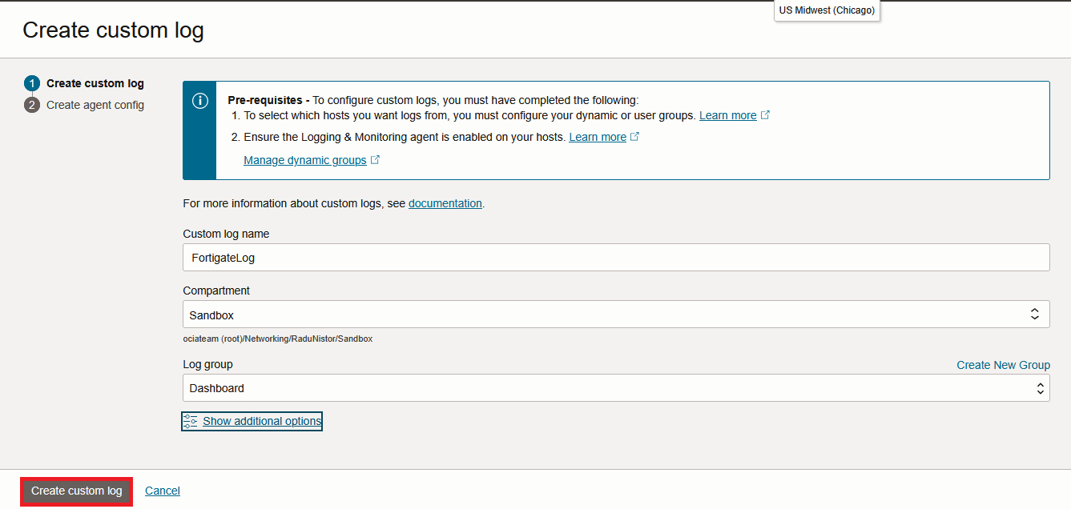Go to the Create agent config step

tap(95, 105)
